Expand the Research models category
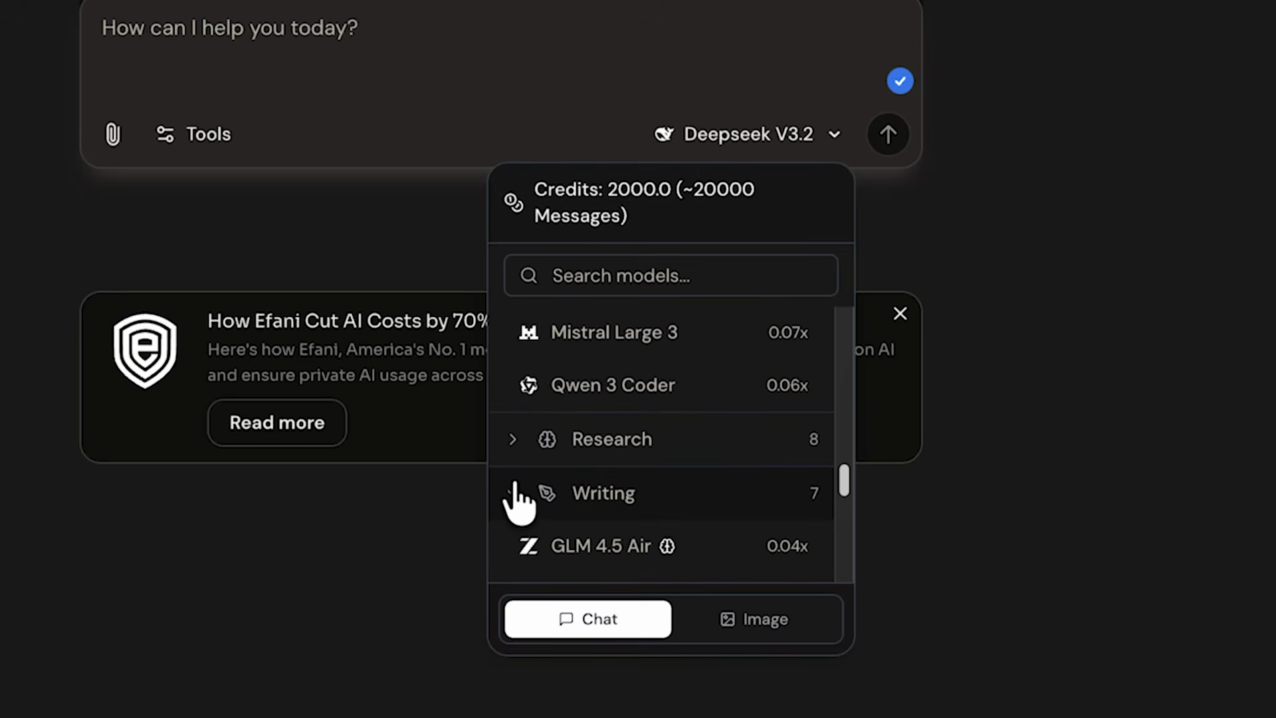The height and width of the screenshot is (718, 1276). click(x=512, y=439)
